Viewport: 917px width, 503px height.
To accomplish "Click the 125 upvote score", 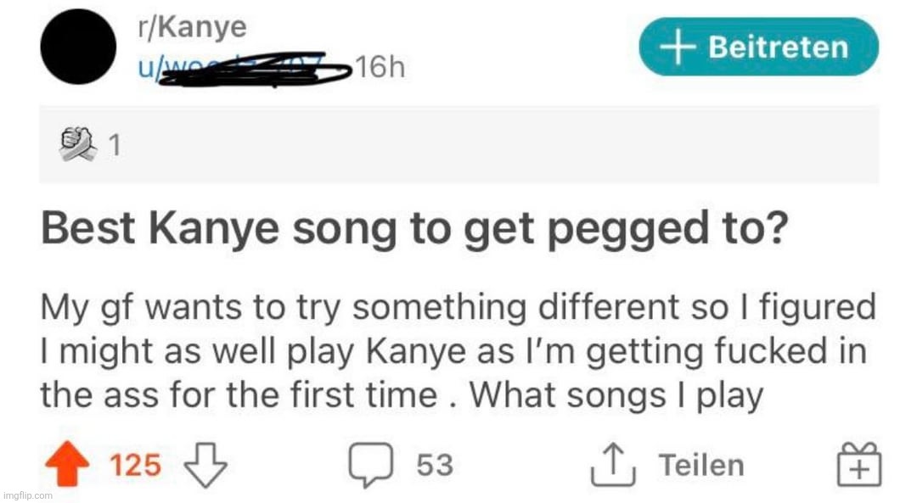I will click(136, 465).
